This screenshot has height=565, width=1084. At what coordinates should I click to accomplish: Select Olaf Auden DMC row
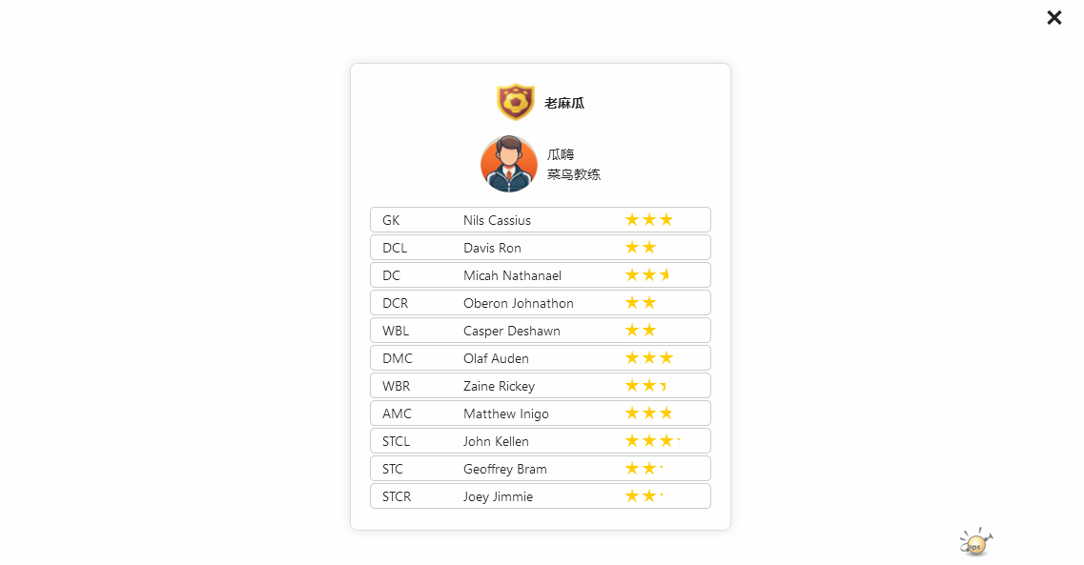click(x=541, y=358)
